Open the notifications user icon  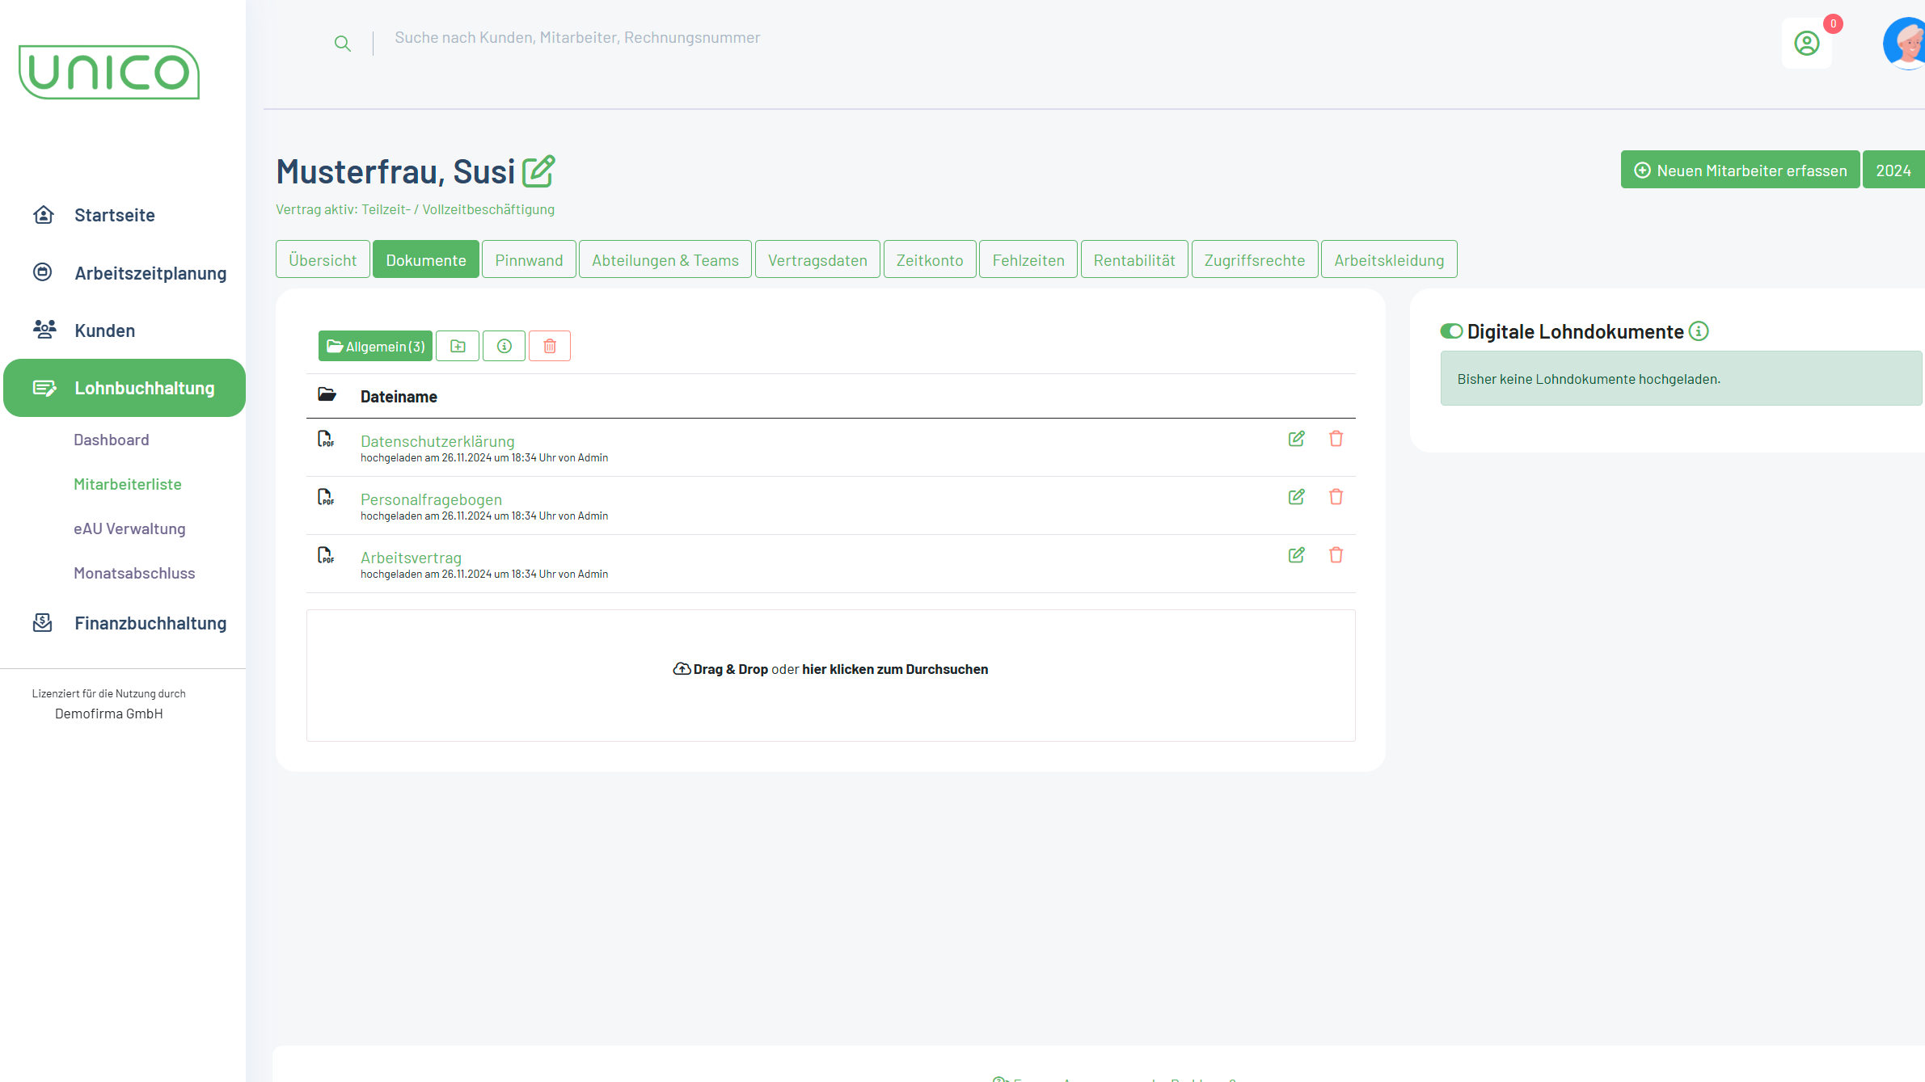point(1806,44)
